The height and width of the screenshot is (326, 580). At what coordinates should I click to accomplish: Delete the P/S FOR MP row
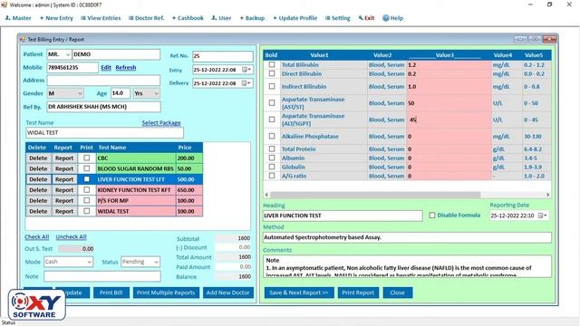(38, 200)
